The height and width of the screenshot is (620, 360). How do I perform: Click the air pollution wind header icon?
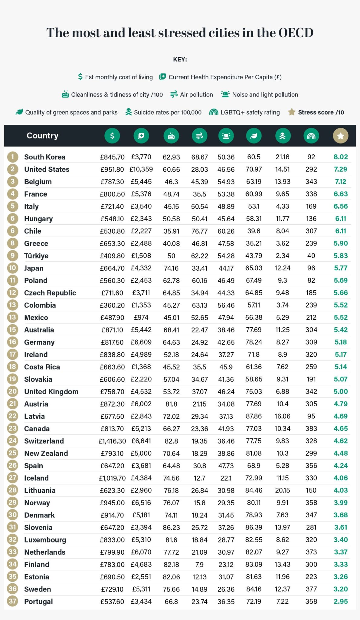coord(200,136)
